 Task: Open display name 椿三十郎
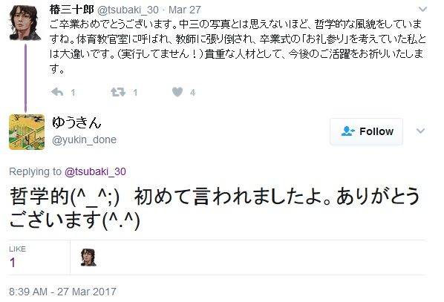(71, 10)
